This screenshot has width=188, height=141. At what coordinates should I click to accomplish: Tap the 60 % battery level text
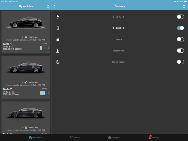tap(45, 89)
